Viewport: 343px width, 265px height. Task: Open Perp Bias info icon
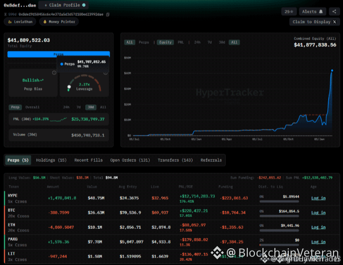coord(54,72)
